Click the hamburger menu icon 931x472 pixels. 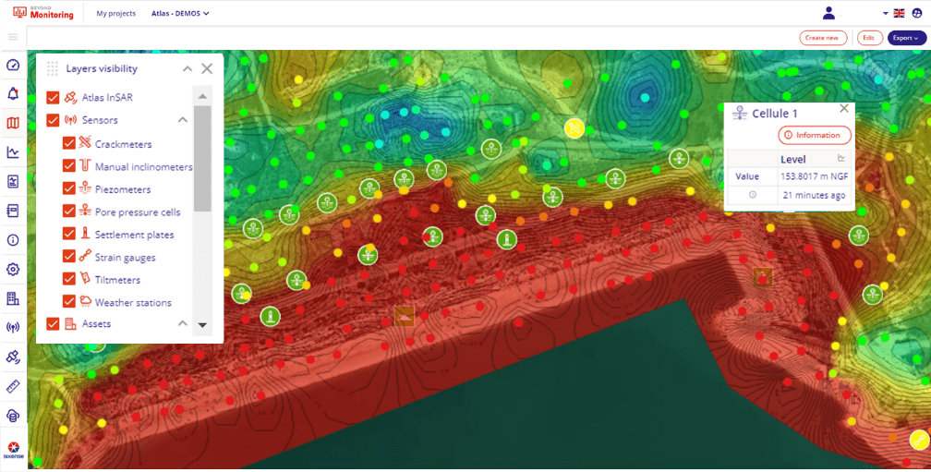point(13,37)
